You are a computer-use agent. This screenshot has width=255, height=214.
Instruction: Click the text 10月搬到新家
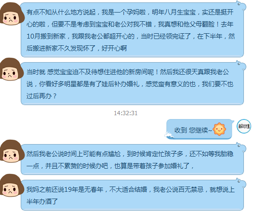click(46, 36)
